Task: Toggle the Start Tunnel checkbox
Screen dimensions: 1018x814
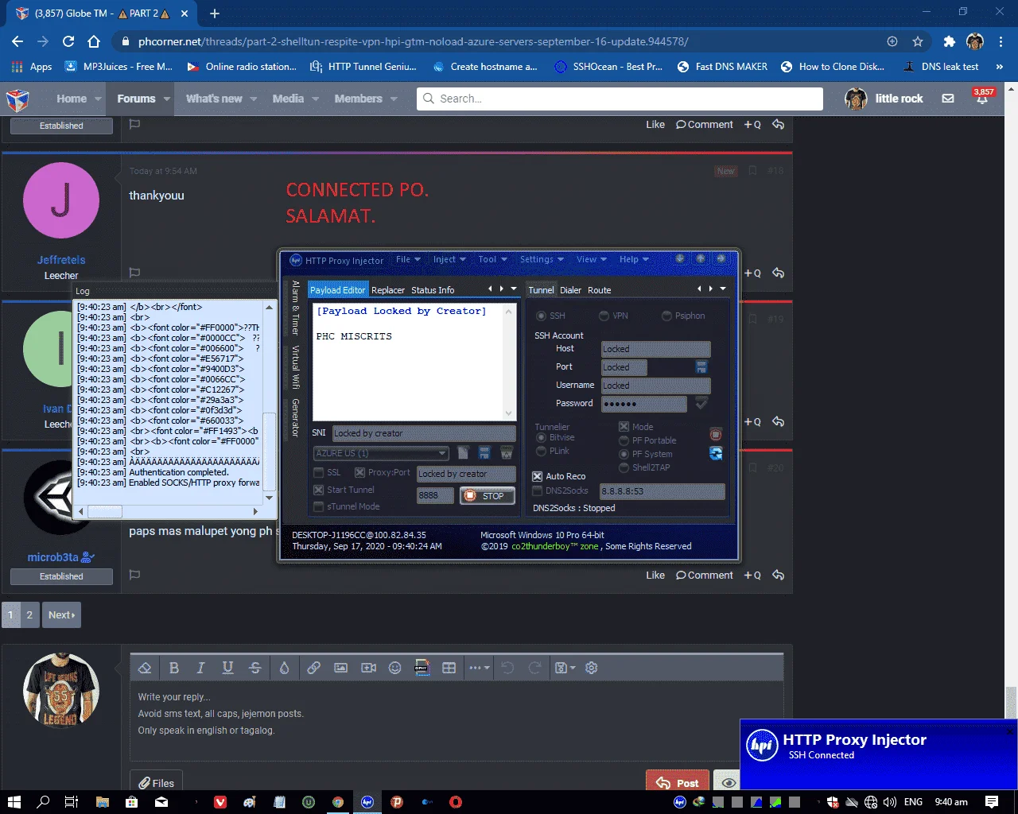Action: pos(319,490)
